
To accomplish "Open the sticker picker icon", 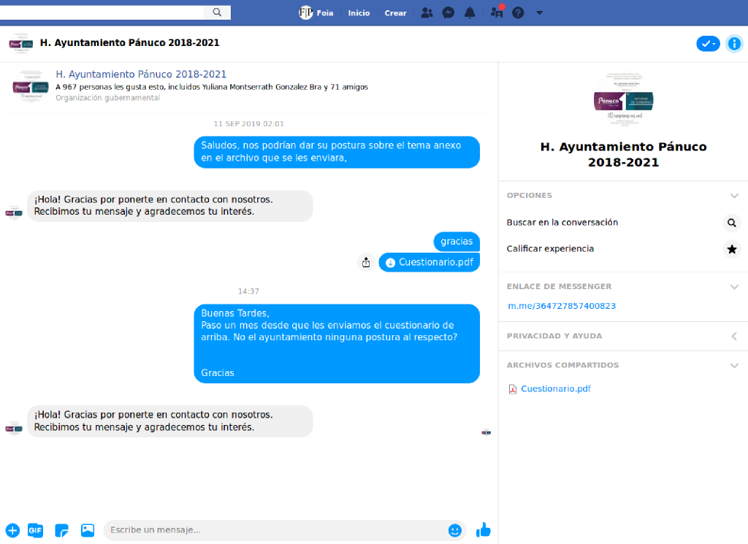I will coord(61,530).
